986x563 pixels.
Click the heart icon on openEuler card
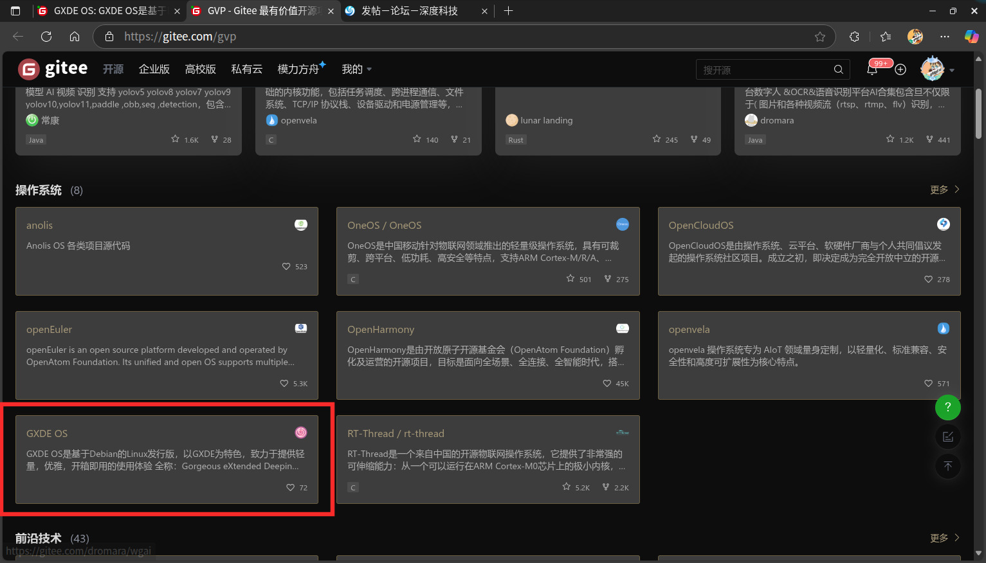click(x=284, y=383)
